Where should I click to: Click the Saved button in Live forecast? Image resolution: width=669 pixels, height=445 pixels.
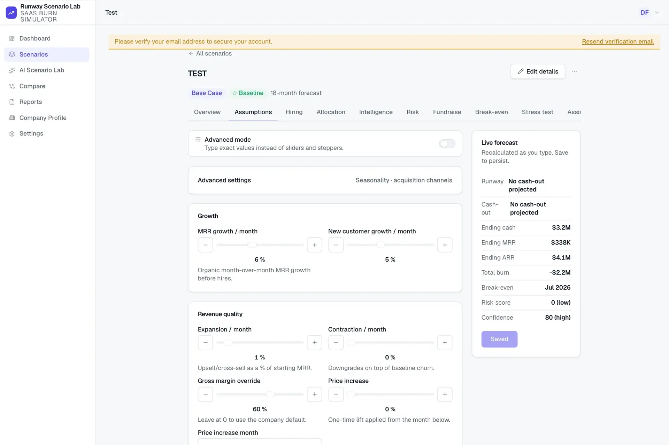[499, 339]
